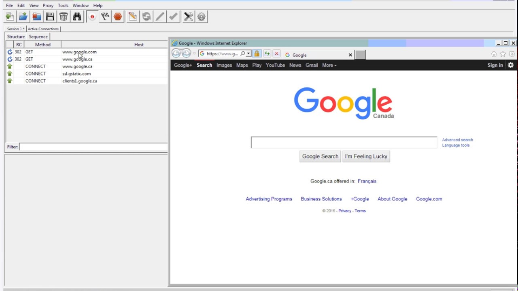Click the grey Validate checkmark icon

pyautogui.click(x=173, y=17)
